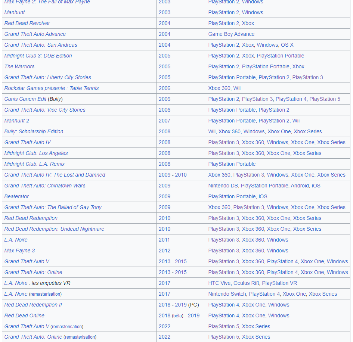Open Bully: Scholarship Edition link

(34, 131)
